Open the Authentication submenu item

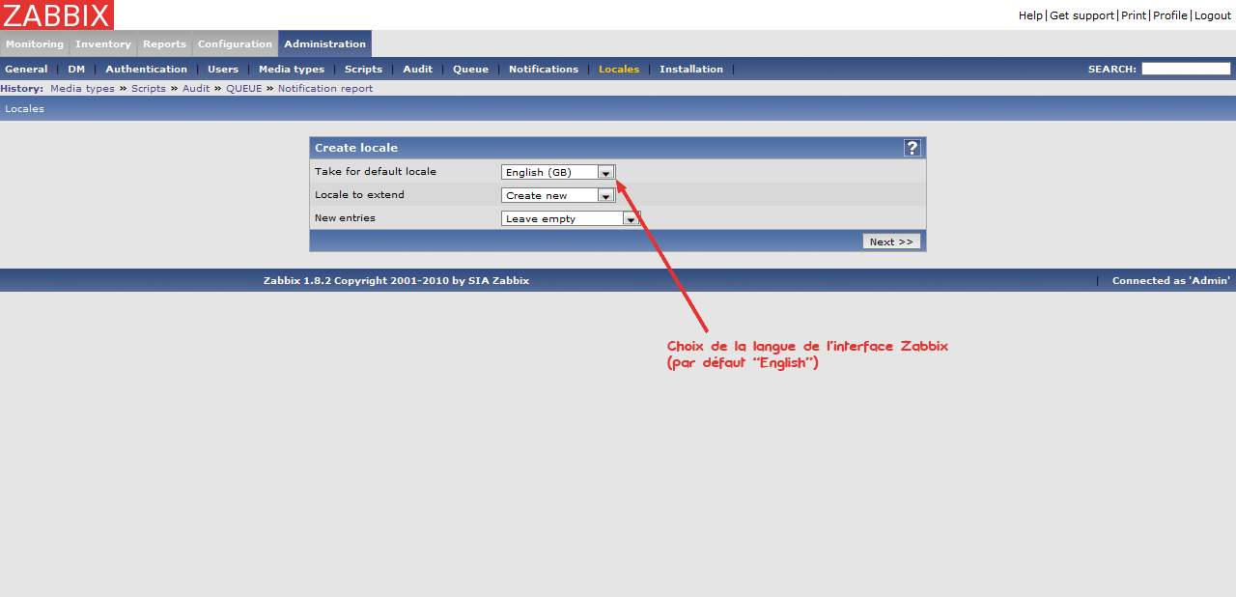pyautogui.click(x=147, y=70)
